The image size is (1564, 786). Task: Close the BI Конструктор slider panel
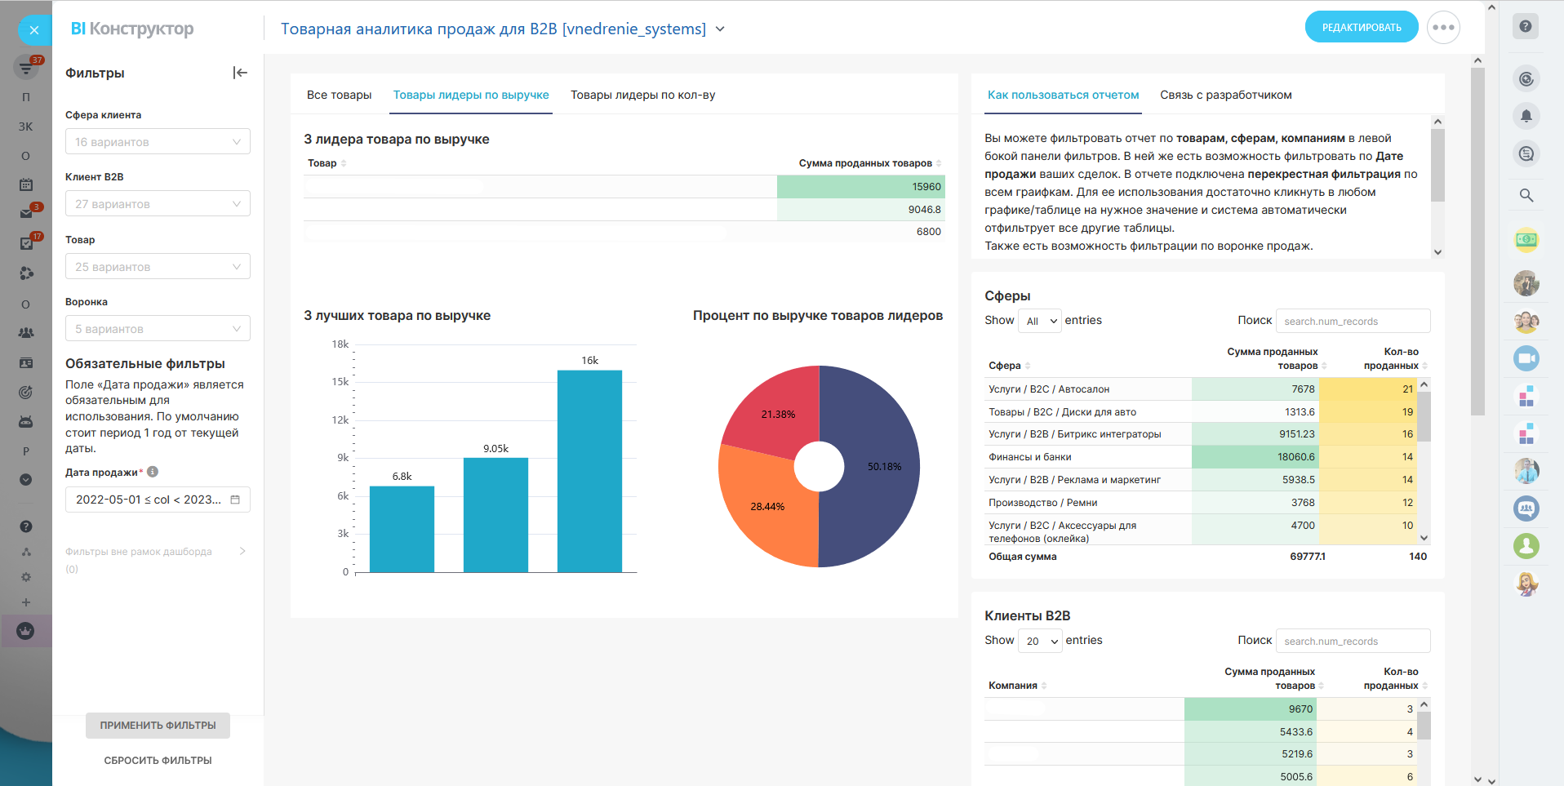click(x=33, y=30)
